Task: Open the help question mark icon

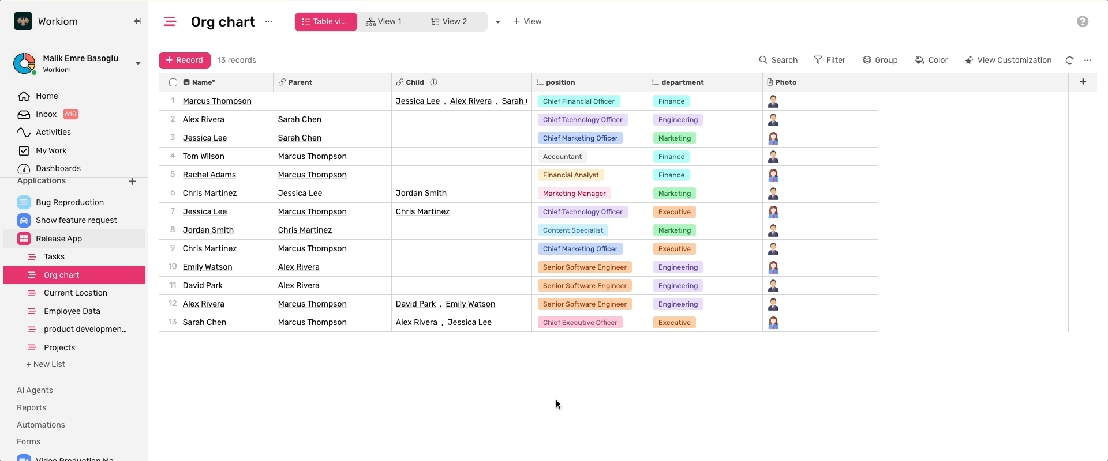Action: 1083,21
